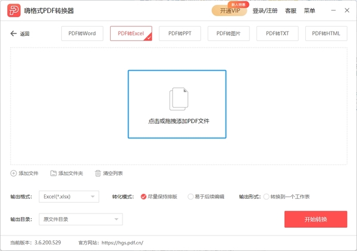The image size is (357, 251).
Task: Switch to the PDF转Word tab
Action: [x=82, y=33]
